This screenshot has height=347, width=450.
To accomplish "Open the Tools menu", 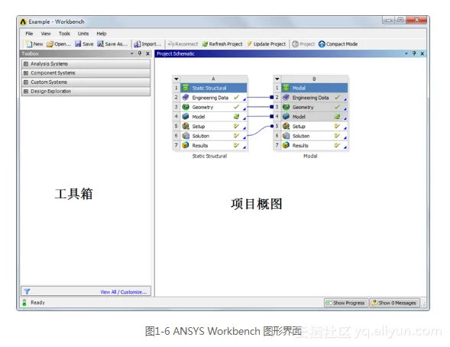I will (64, 34).
